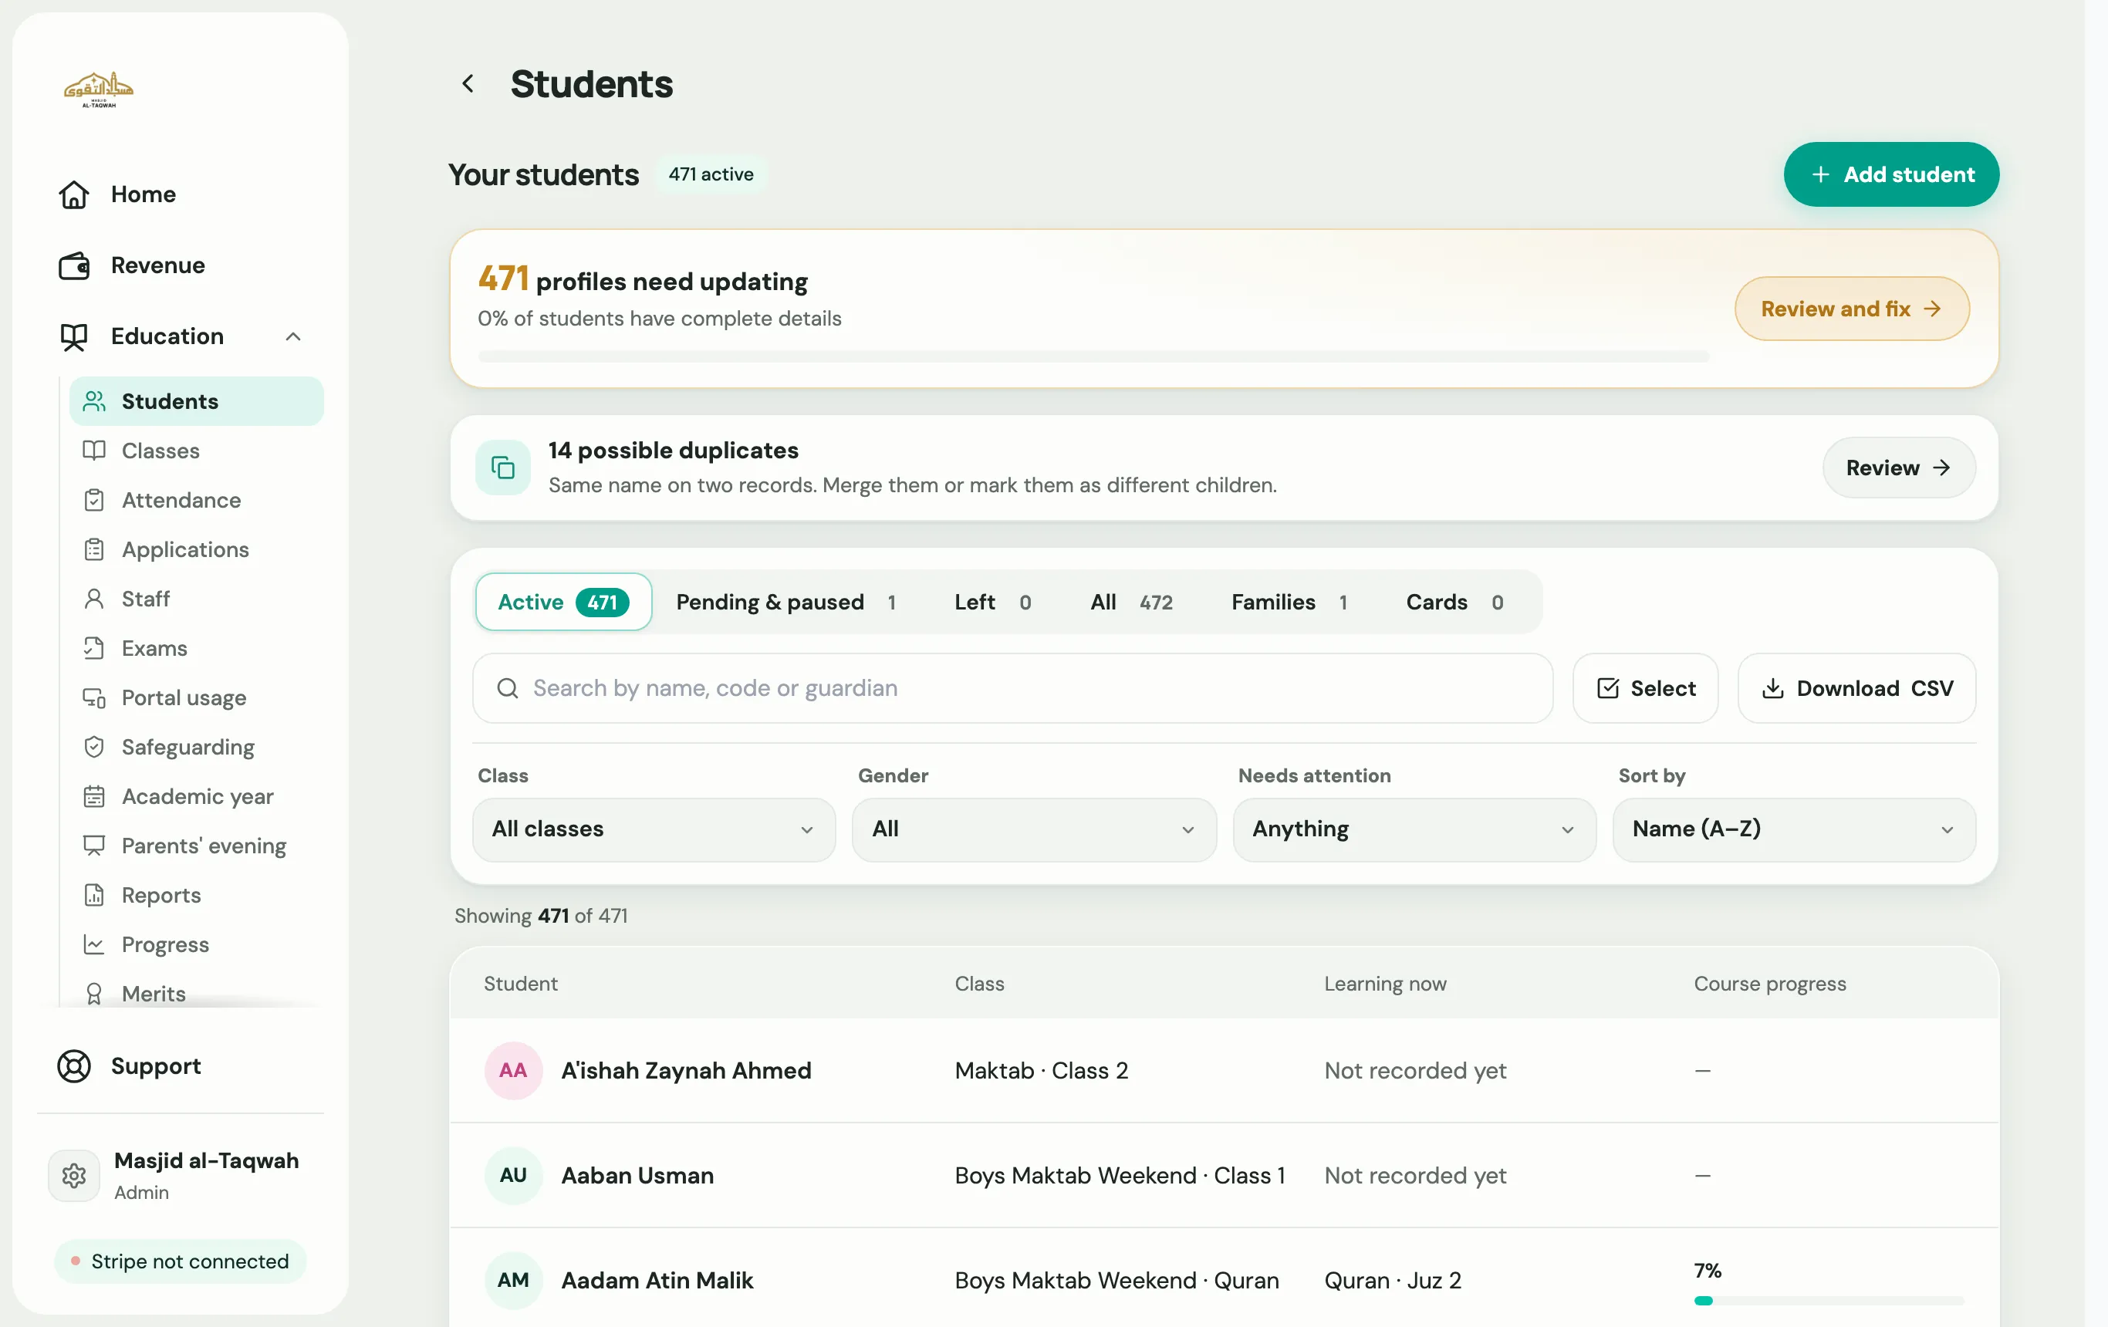Click the Portal usage devices icon
The height and width of the screenshot is (1327, 2108).
click(x=93, y=697)
